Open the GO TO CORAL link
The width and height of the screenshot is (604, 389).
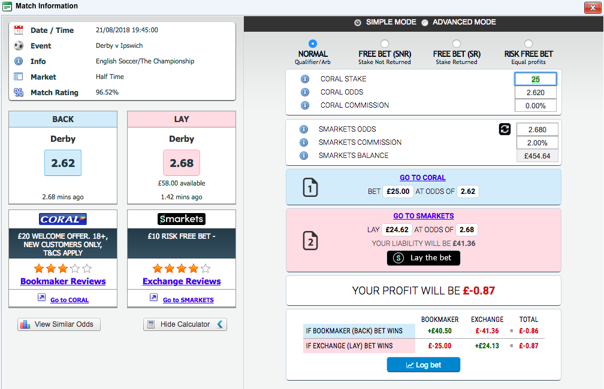(x=422, y=178)
